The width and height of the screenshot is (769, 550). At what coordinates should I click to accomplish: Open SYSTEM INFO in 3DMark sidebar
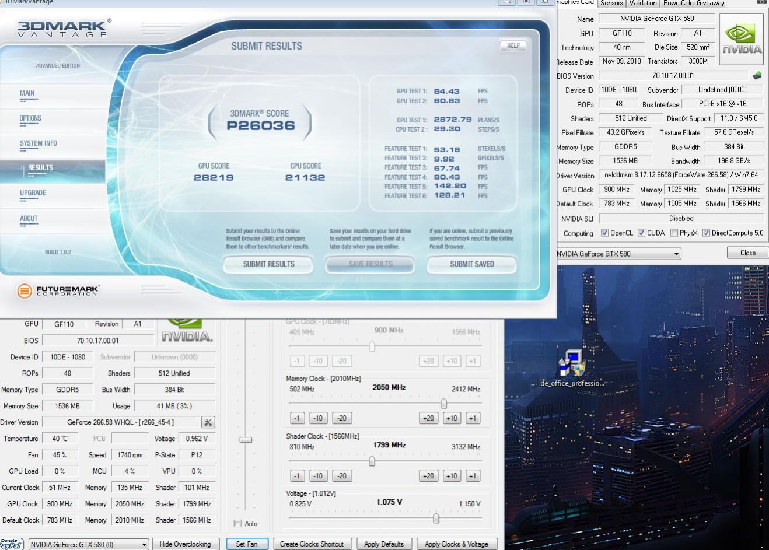(39, 143)
